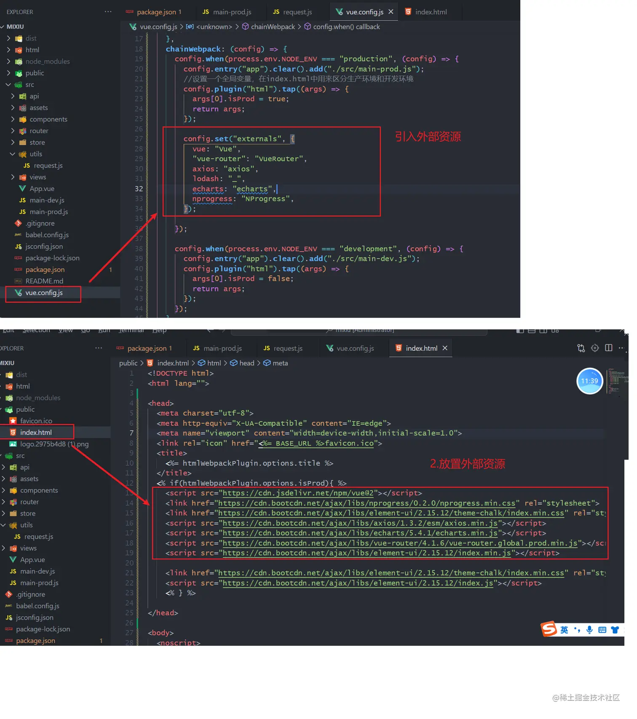Select main-prod.js in bottom explorer
The height and width of the screenshot is (719, 637).
[39, 583]
